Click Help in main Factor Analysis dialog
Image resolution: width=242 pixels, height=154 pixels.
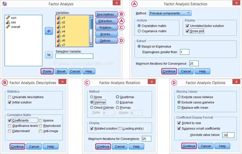(89, 71)
